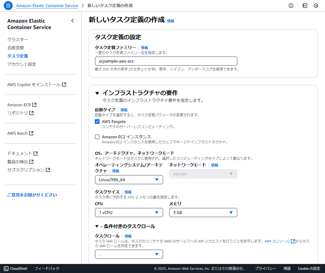Click 情報 link beside タスク定義ファミリー
Screen dimensions: 325x273
[144, 48]
